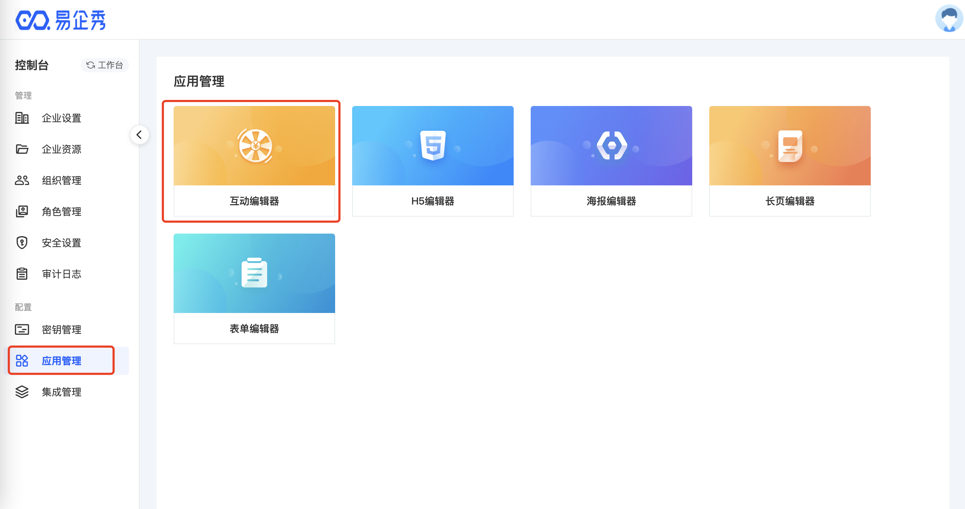Select 应用管理 in the sidebar

coord(66,360)
